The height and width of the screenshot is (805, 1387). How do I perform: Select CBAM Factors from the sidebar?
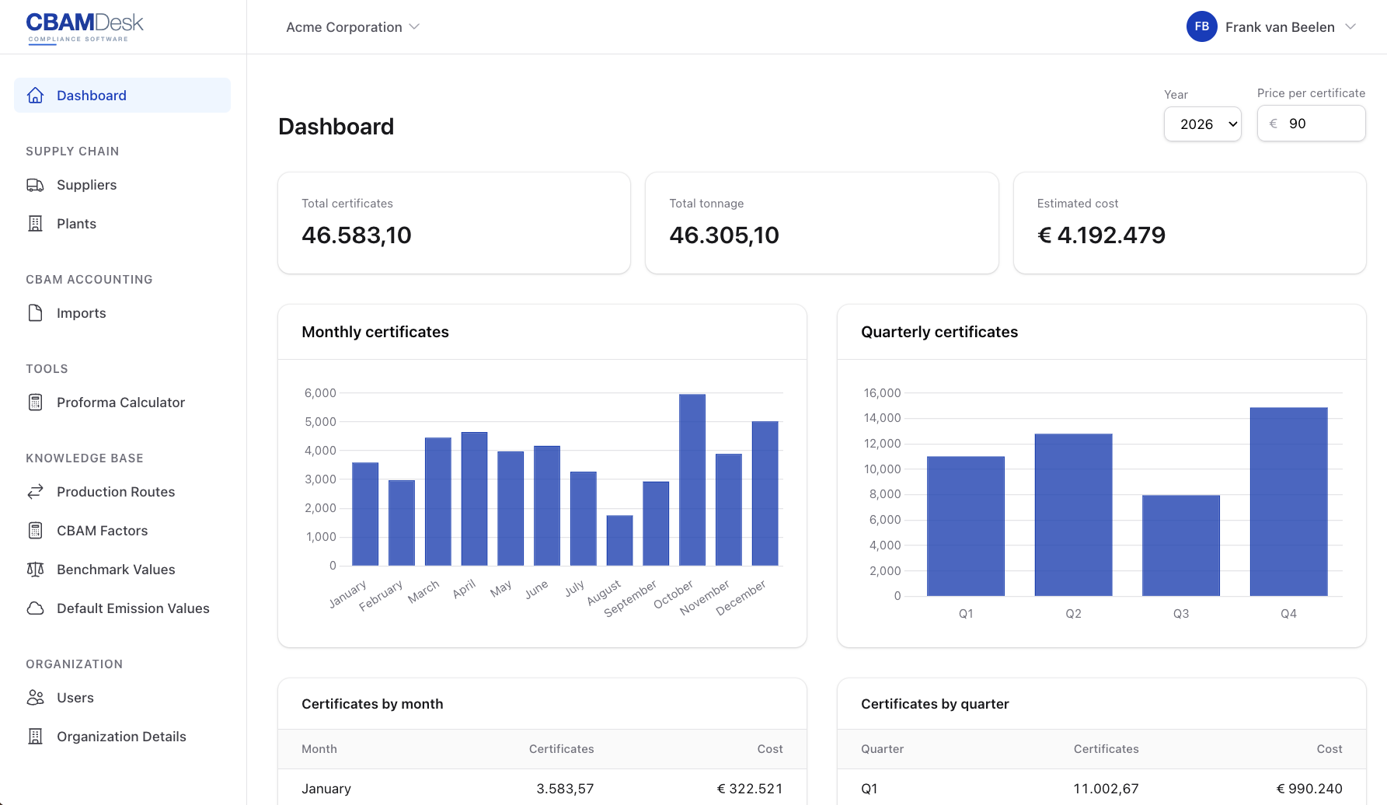[102, 530]
